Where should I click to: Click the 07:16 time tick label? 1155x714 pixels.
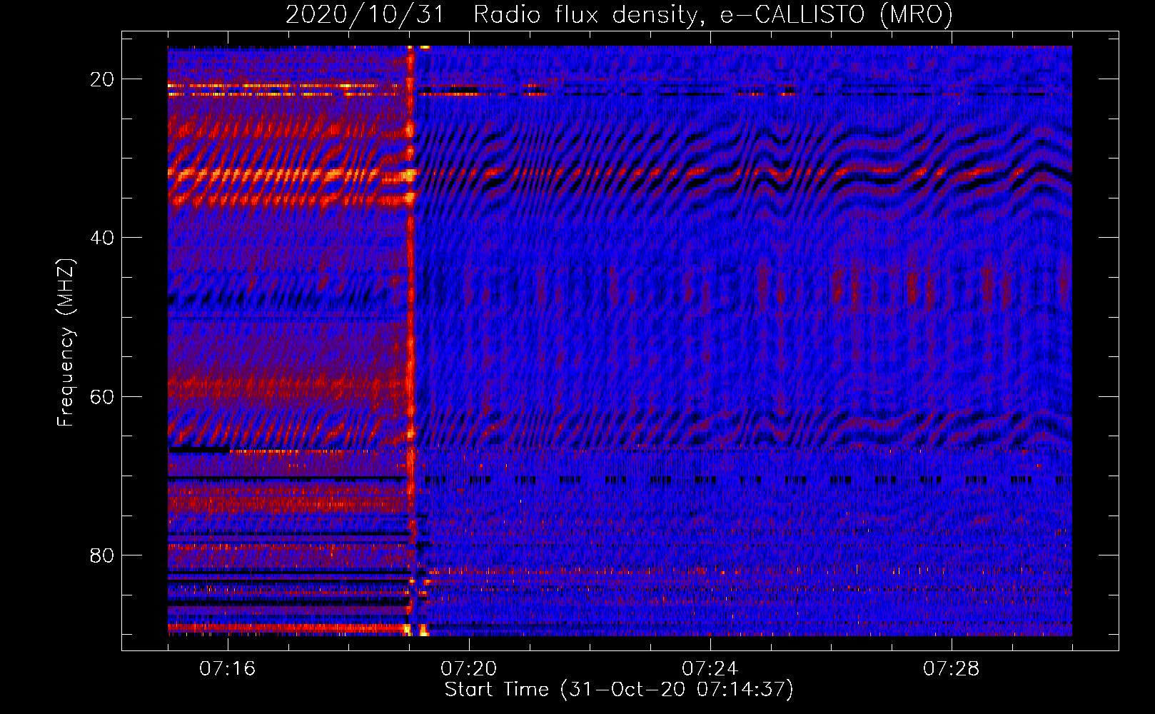pos(228,669)
